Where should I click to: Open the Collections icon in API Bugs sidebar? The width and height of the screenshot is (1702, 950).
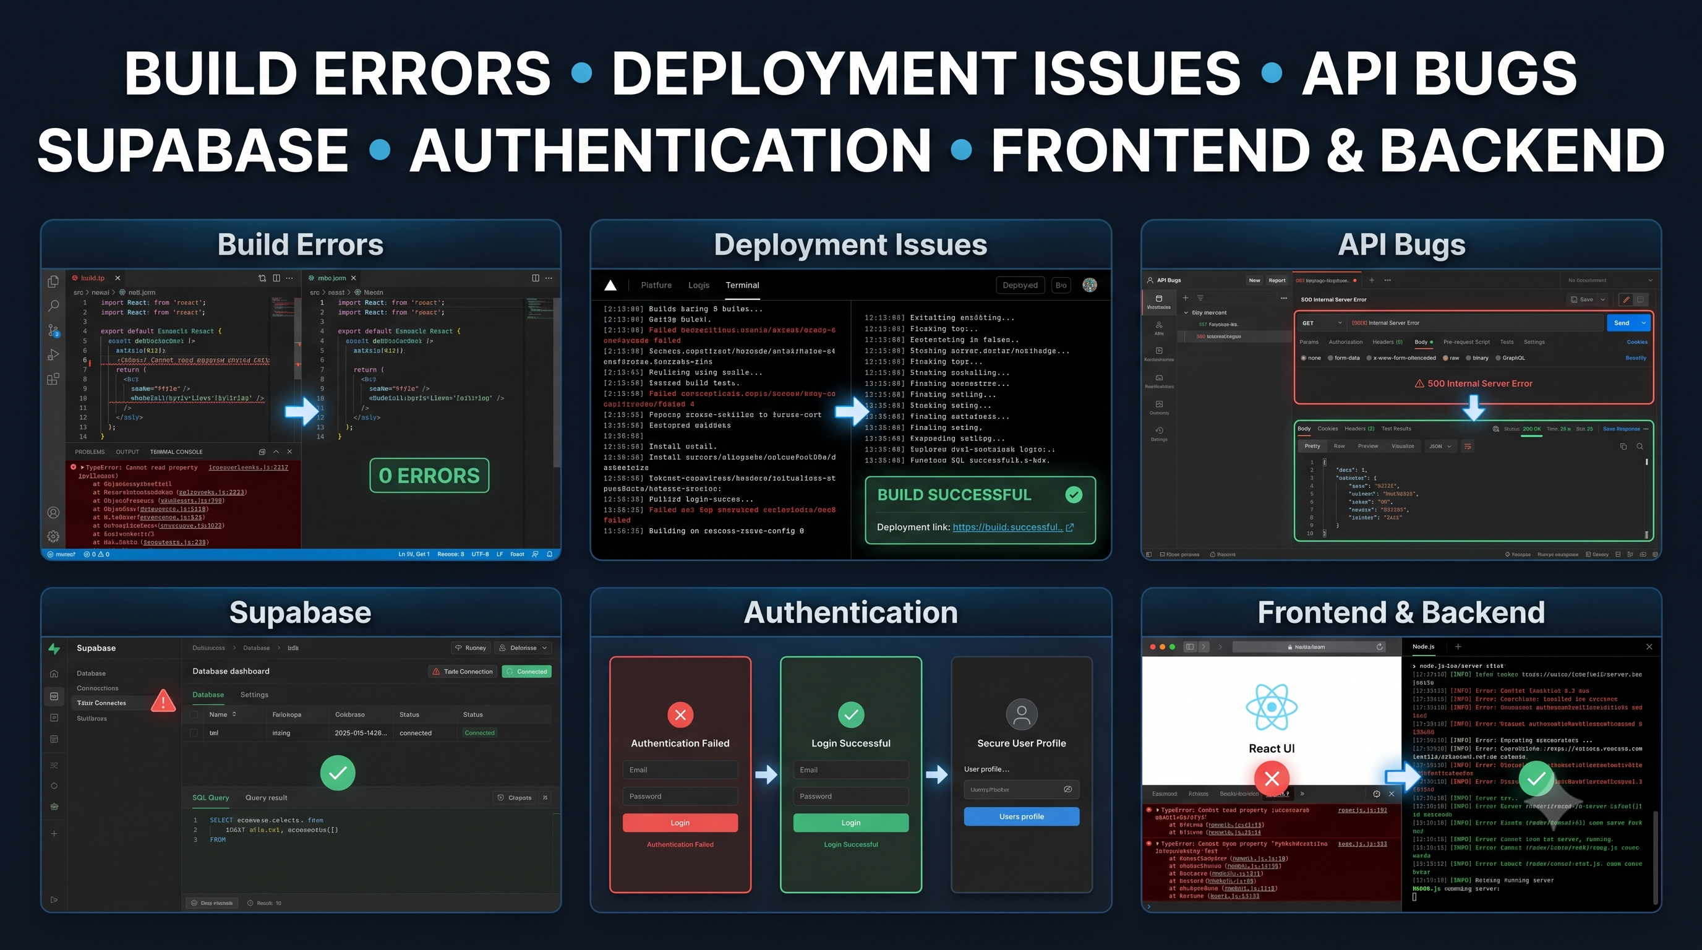click(1159, 299)
